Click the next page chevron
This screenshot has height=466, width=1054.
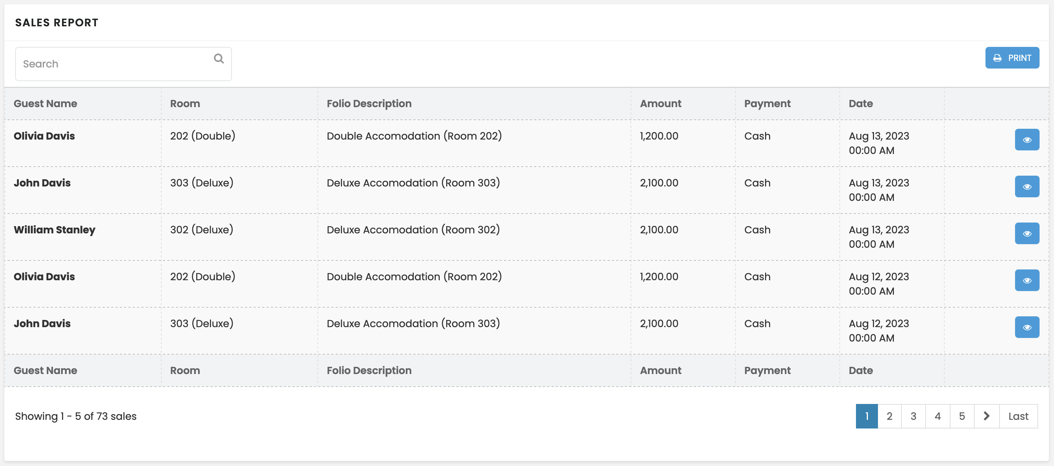point(987,416)
